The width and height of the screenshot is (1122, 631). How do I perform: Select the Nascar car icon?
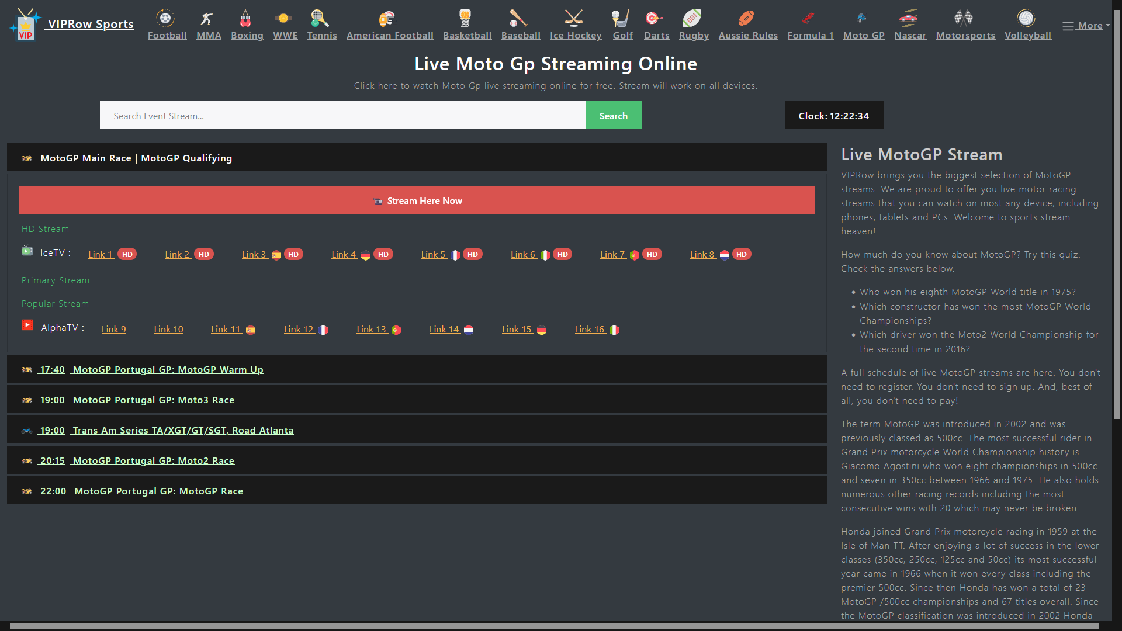908,18
